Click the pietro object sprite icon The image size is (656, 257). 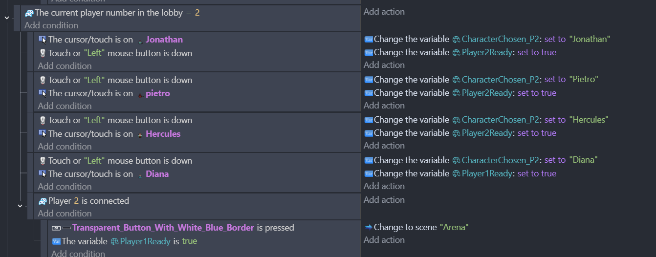pyautogui.click(x=140, y=94)
